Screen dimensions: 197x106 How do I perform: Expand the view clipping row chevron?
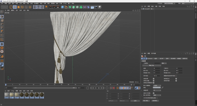pos(142,90)
